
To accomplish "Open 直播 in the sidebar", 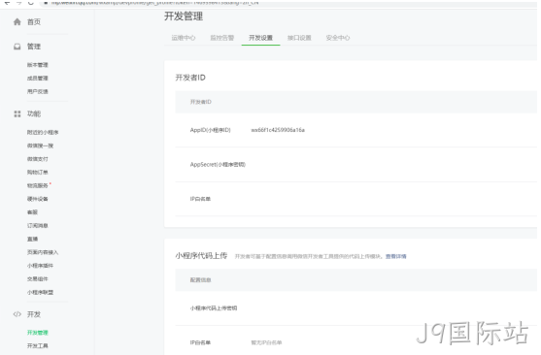I will 32,240.
